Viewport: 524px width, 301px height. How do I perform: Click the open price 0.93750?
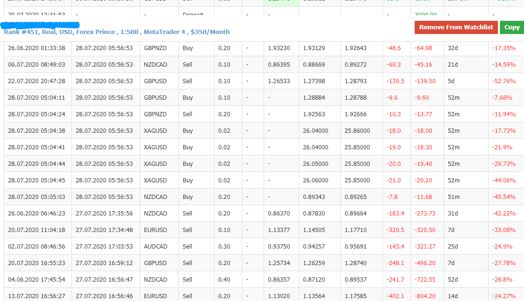pos(279,247)
